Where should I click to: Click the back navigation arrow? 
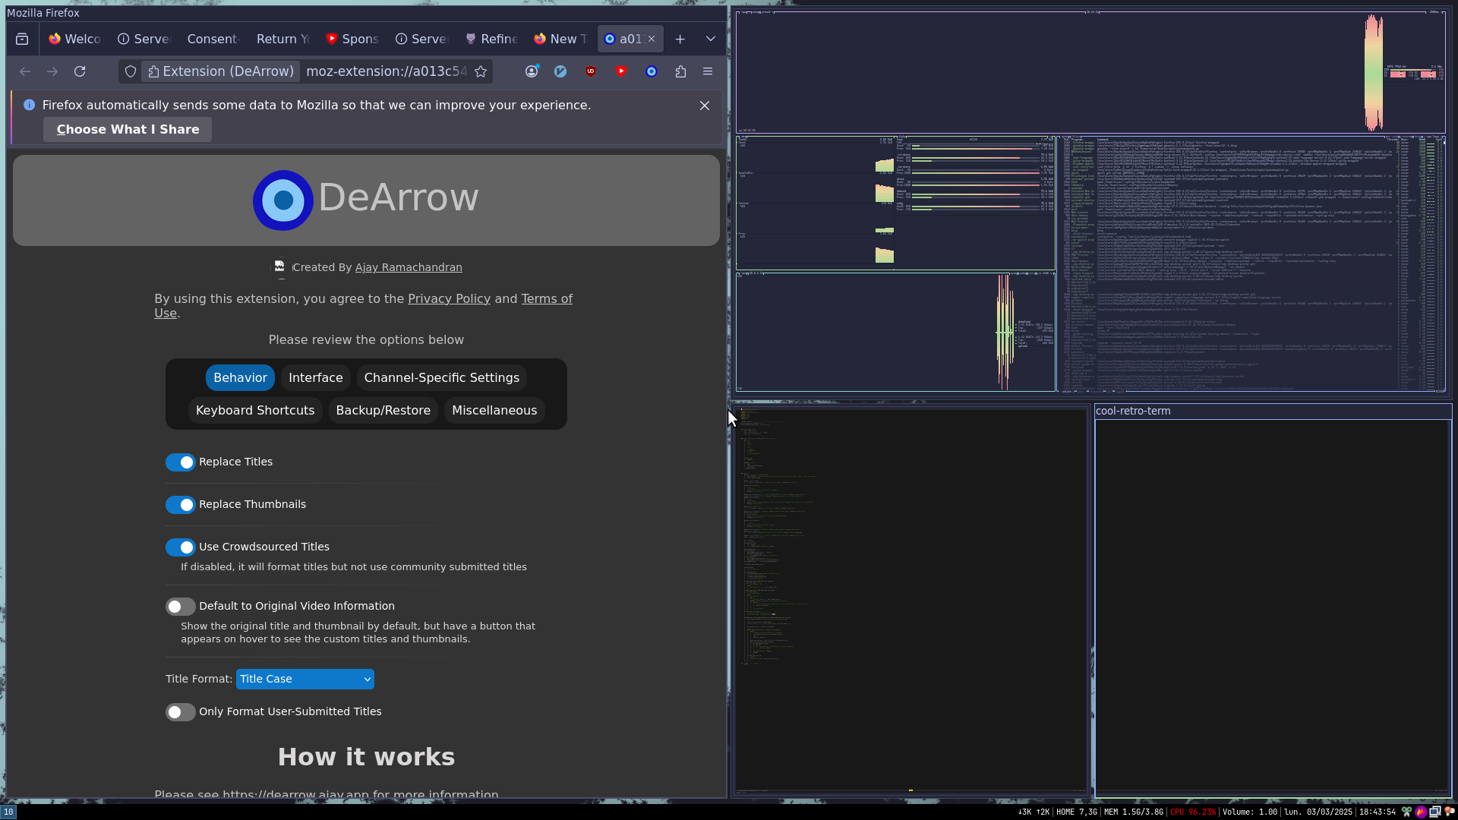tap(25, 71)
